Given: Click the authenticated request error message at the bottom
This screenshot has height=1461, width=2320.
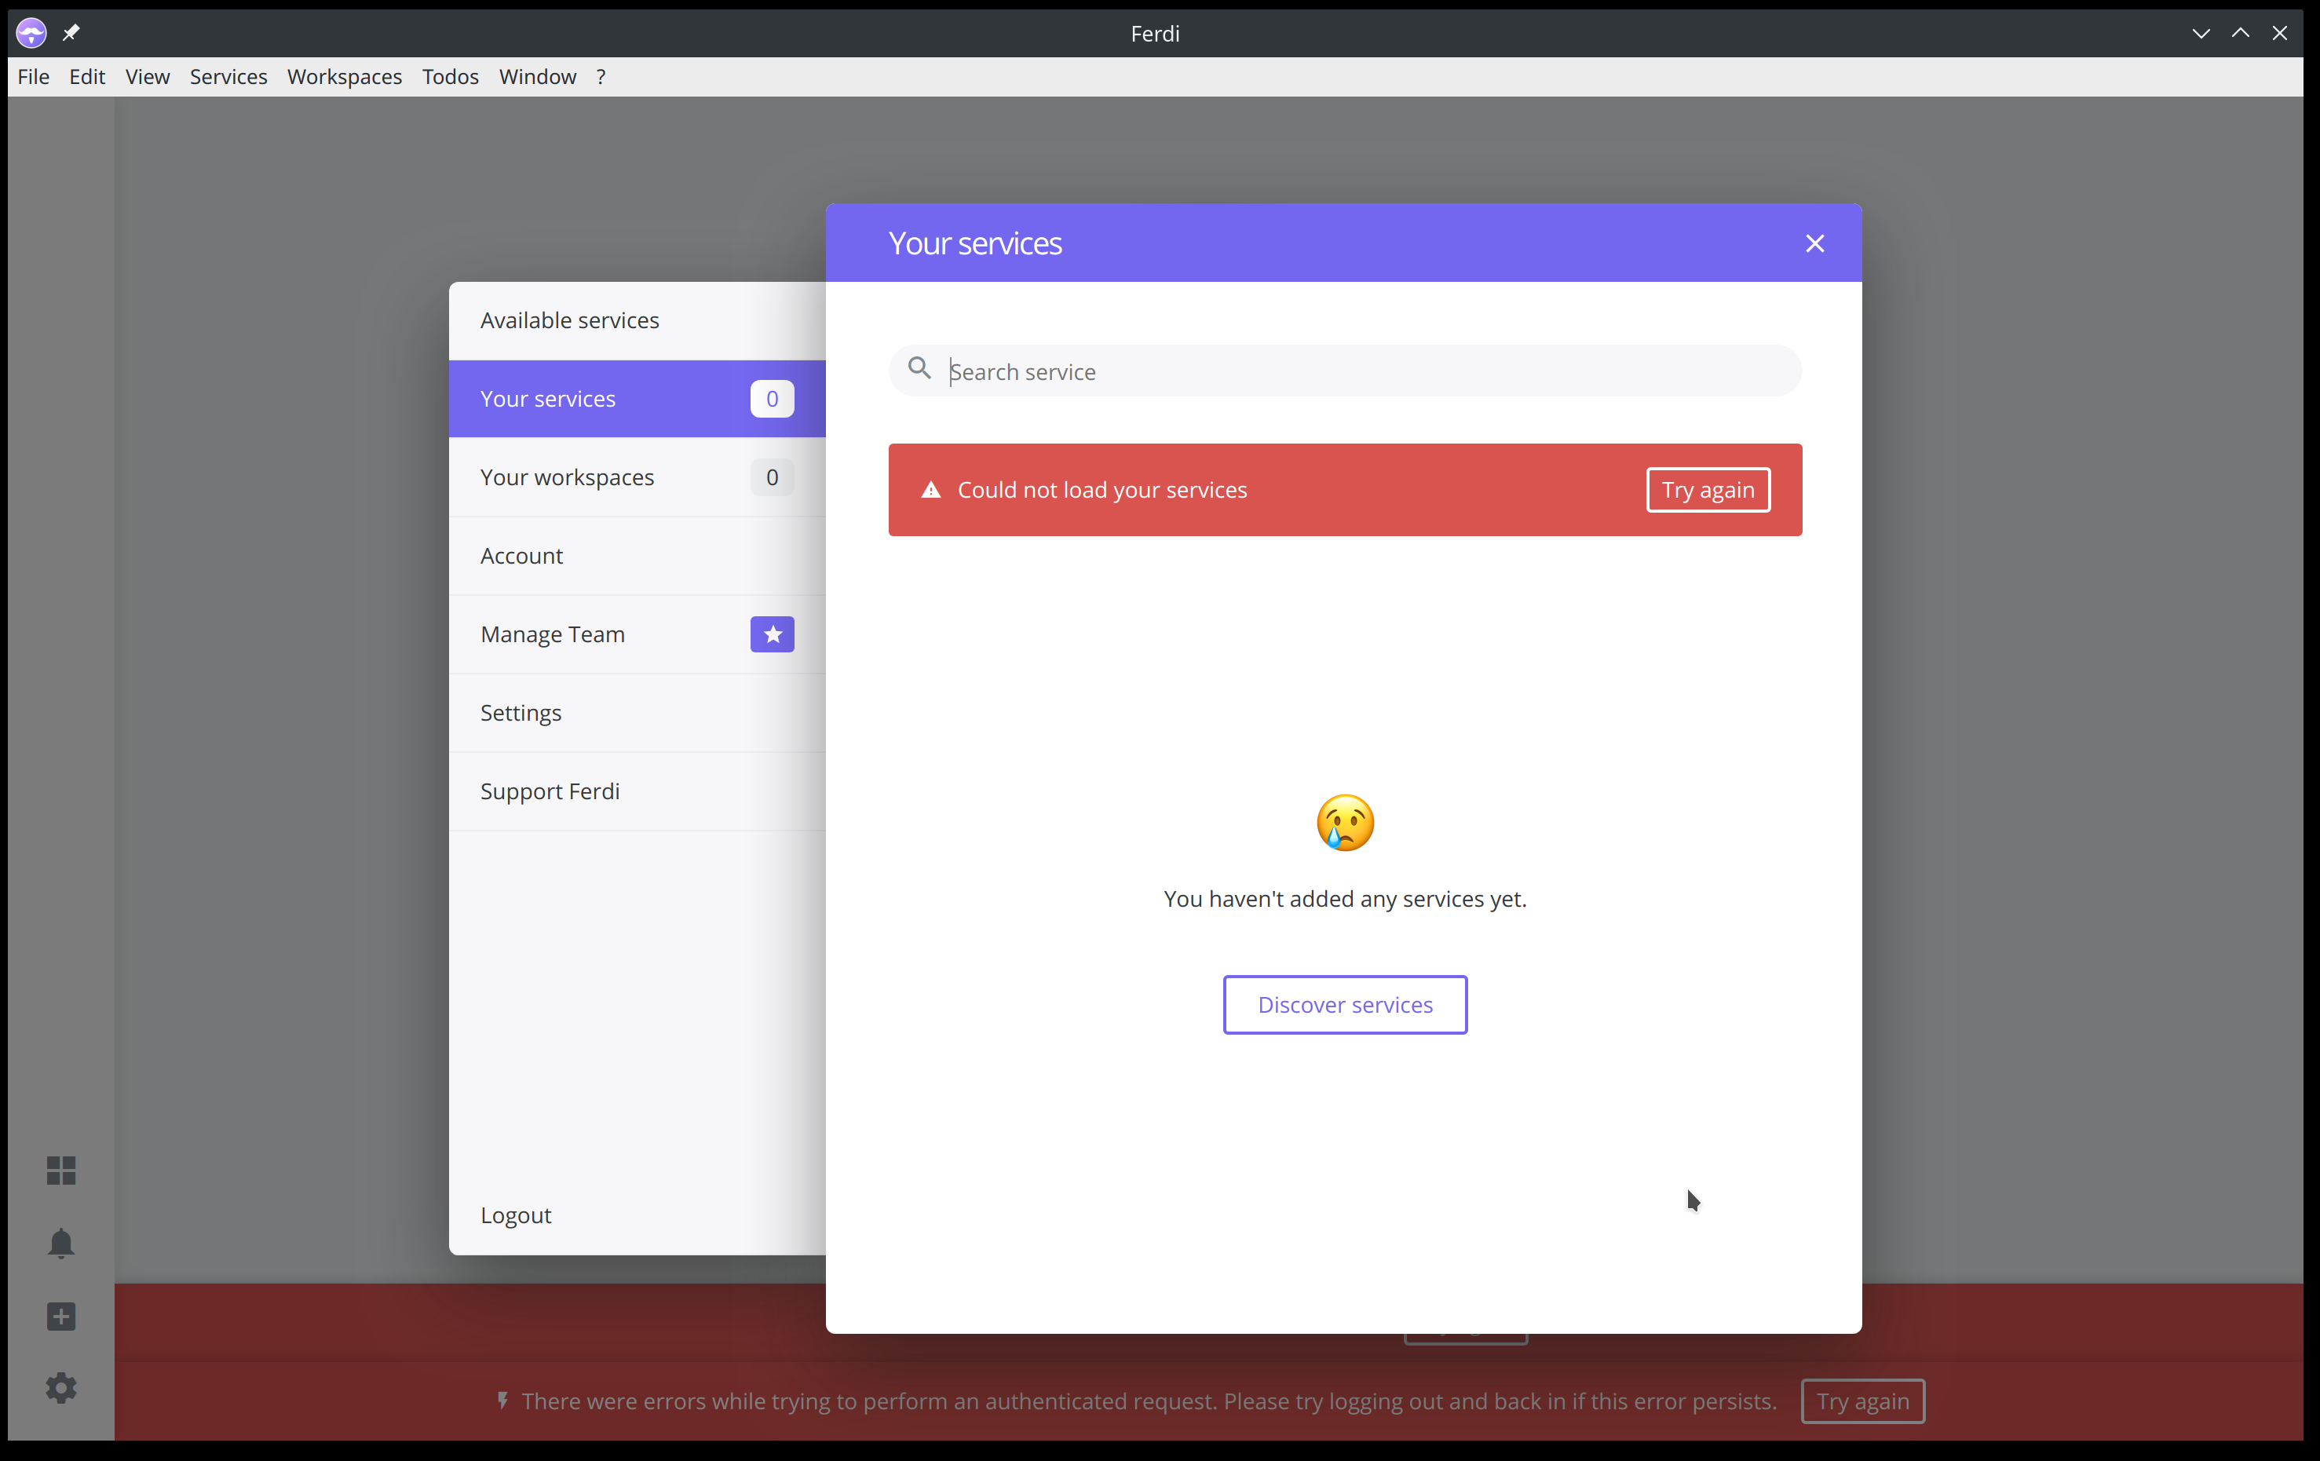Looking at the screenshot, I should 1149,1401.
